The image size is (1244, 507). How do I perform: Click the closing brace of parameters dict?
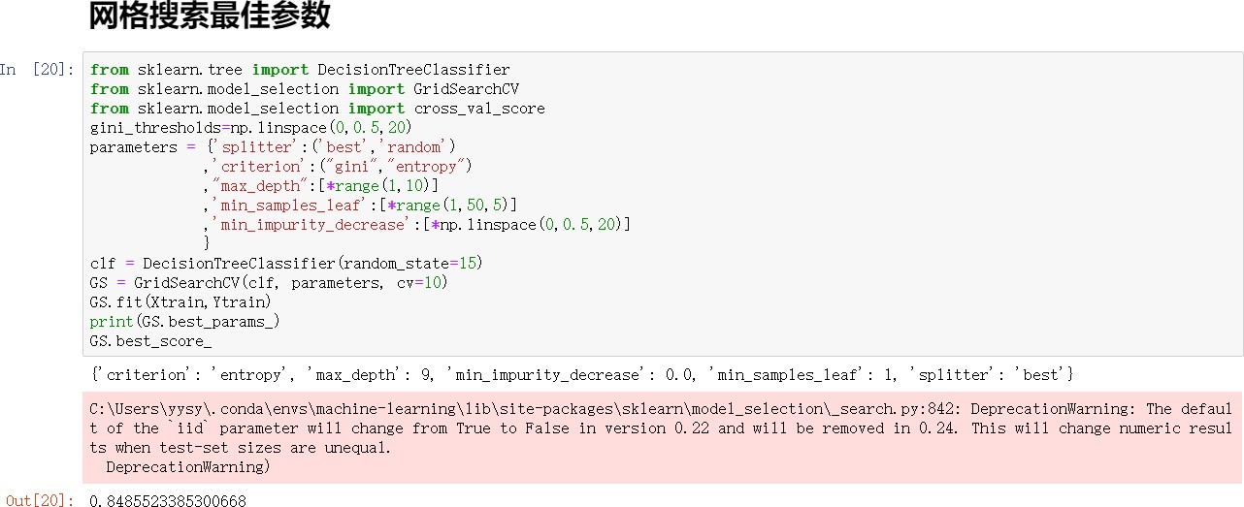(207, 243)
